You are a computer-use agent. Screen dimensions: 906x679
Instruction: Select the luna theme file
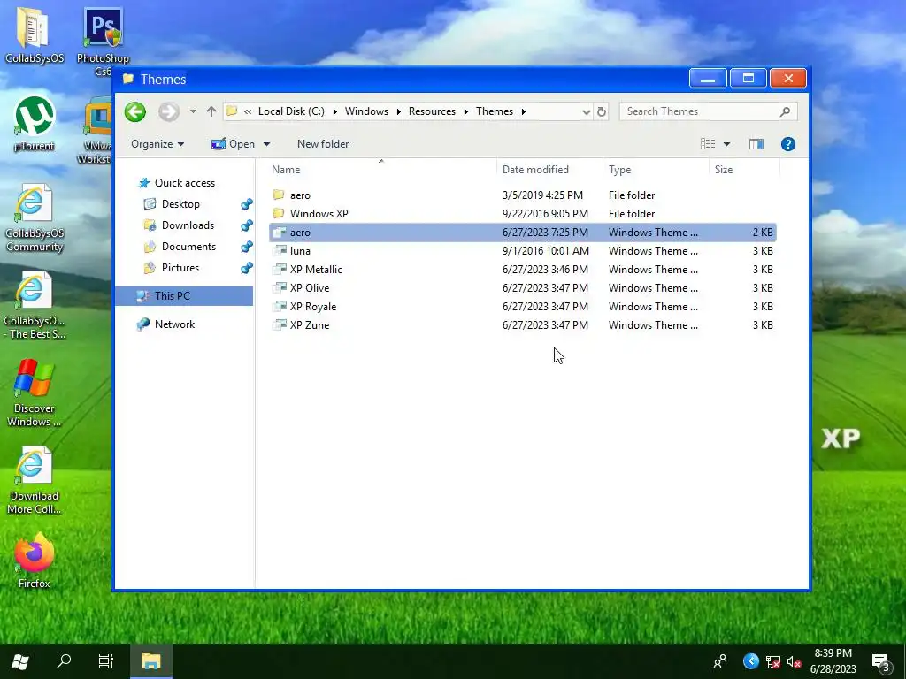[x=523, y=250]
